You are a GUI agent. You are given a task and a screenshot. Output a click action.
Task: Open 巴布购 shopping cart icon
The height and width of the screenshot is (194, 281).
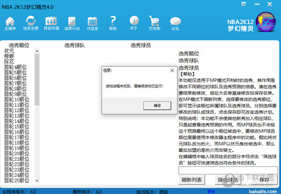point(155,23)
